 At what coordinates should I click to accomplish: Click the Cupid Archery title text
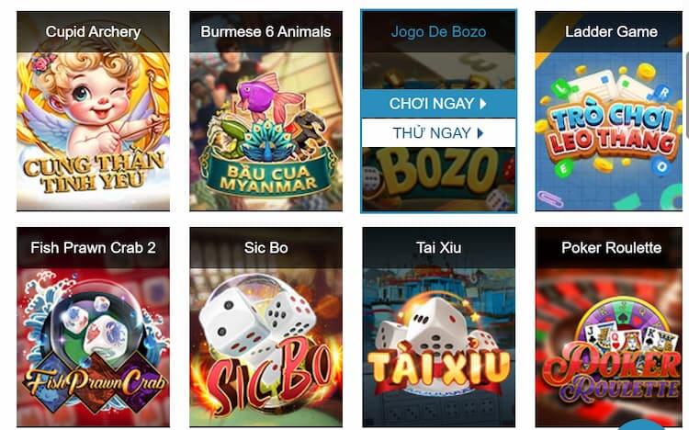point(93,31)
